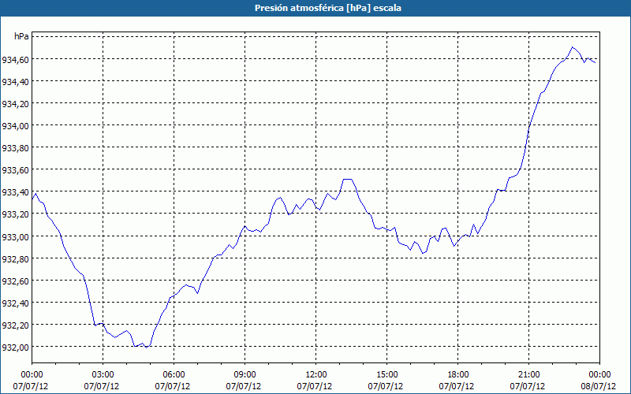Click the pressure curve's highest peak above 934,60

pyautogui.click(x=573, y=47)
